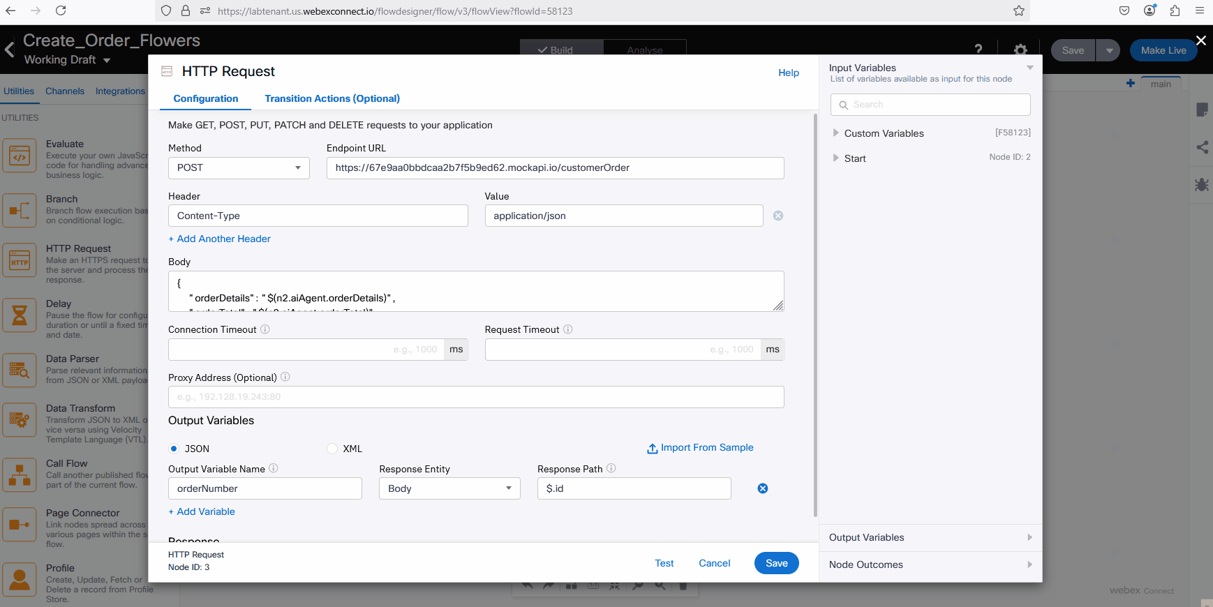Viewport: 1213px width, 607px height.
Task: Switch to Transition Actions (Optional) tab
Action: coord(332,98)
